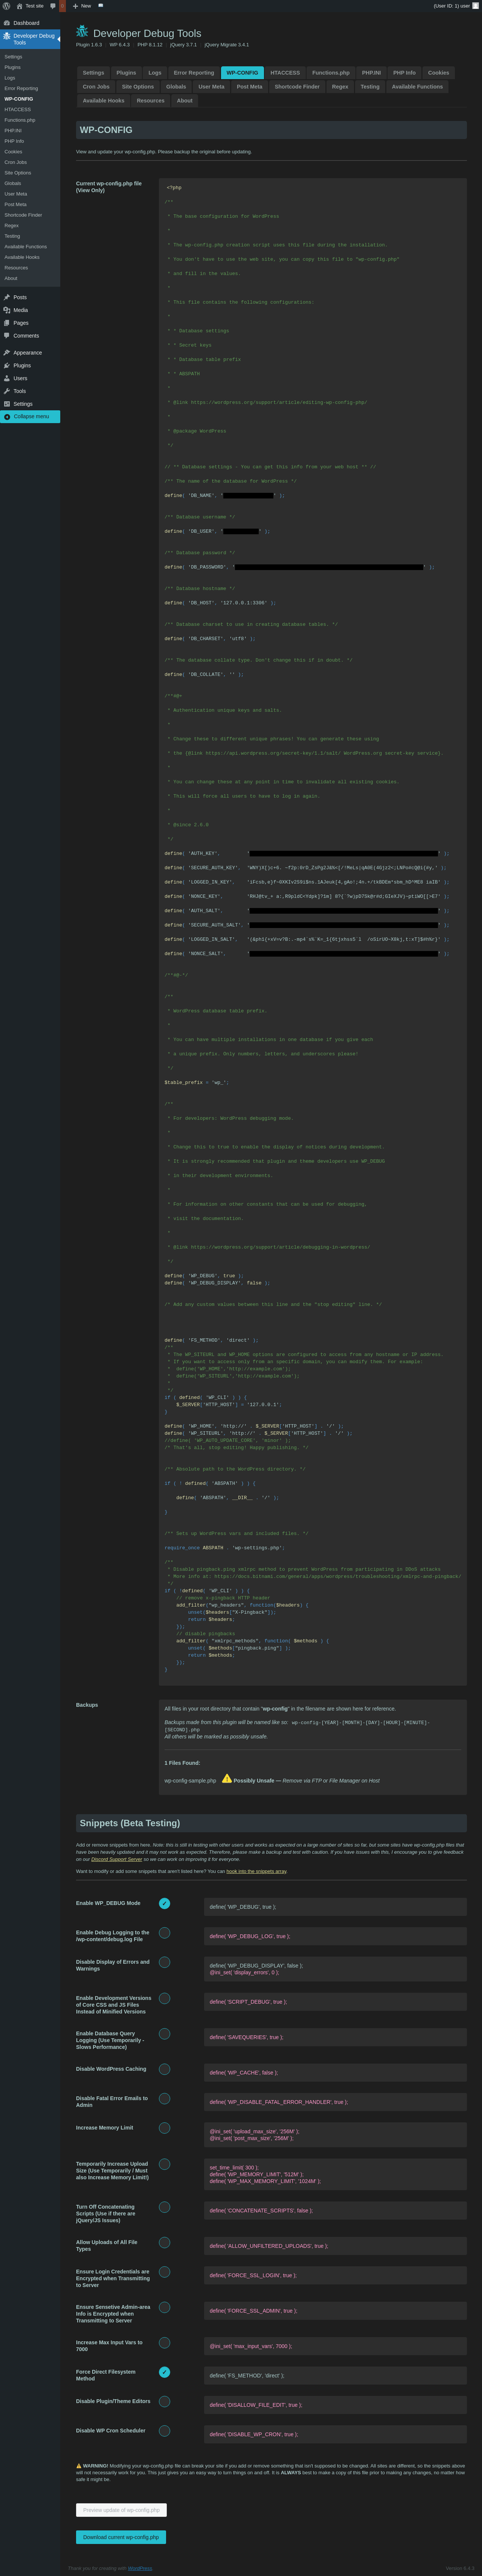
Task: Toggle Disable Display of Errors and Warnings
Action: [164, 1962]
